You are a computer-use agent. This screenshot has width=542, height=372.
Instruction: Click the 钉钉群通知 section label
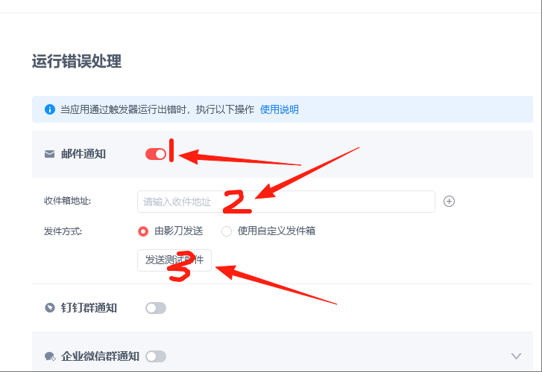pyautogui.click(x=89, y=308)
